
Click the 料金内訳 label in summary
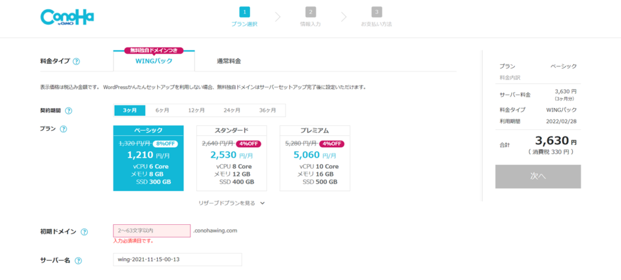coord(509,78)
